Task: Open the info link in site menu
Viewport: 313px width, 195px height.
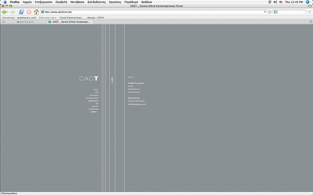Action: 97,92
